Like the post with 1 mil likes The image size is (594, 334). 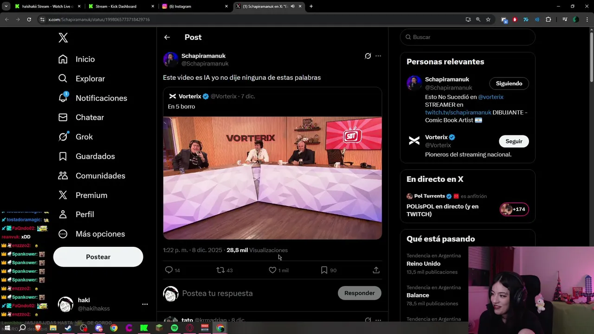278,270
